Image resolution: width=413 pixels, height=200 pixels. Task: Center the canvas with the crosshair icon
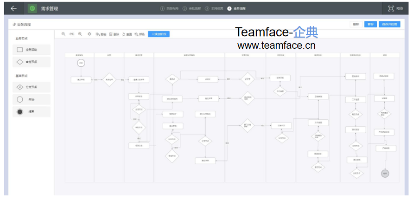click(x=89, y=34)
